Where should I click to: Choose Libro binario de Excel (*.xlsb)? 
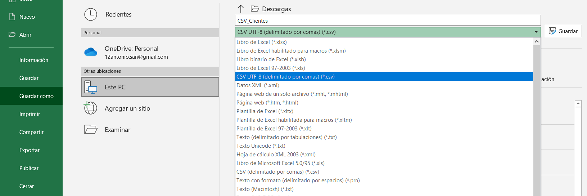coord(384,59)
